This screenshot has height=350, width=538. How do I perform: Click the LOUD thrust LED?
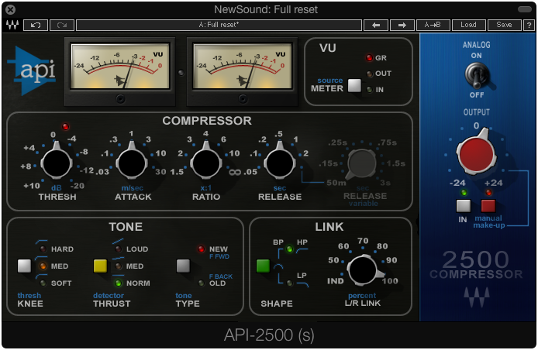tap(118, 249)
